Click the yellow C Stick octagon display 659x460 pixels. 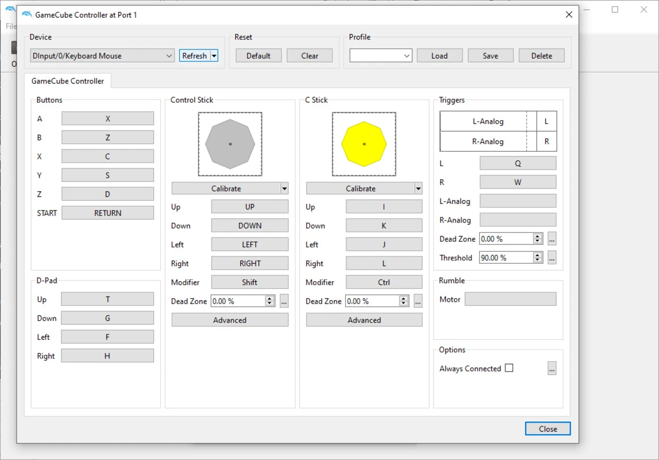point(364,144)
